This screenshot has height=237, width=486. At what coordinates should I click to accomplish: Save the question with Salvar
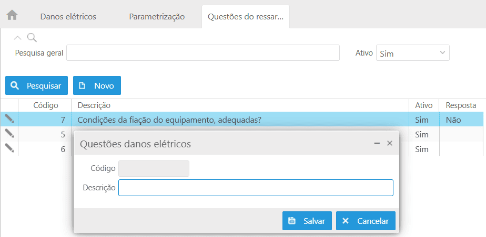point(307,221)
